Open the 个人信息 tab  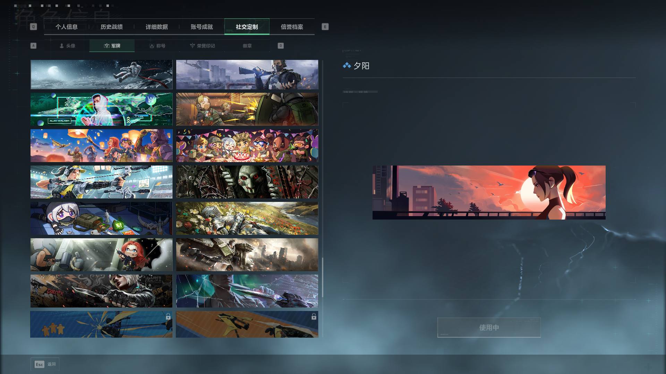pyautogui.click(x=66, y=27)
